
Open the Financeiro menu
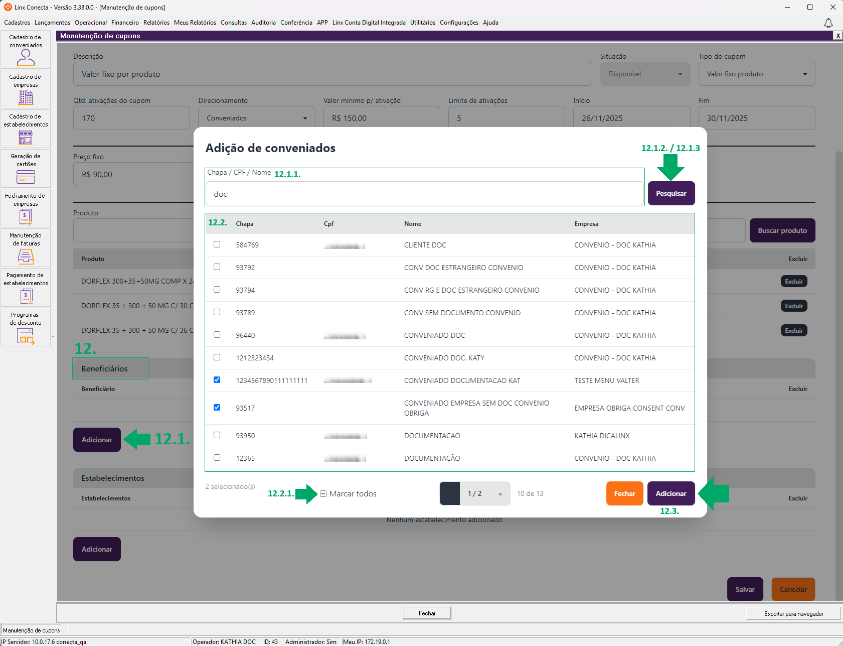click(x=125, y=23)
